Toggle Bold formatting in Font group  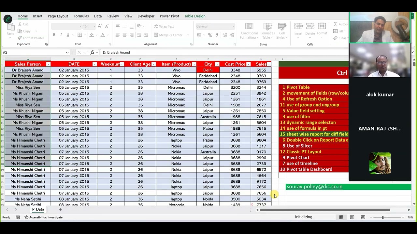click(54, 35)
